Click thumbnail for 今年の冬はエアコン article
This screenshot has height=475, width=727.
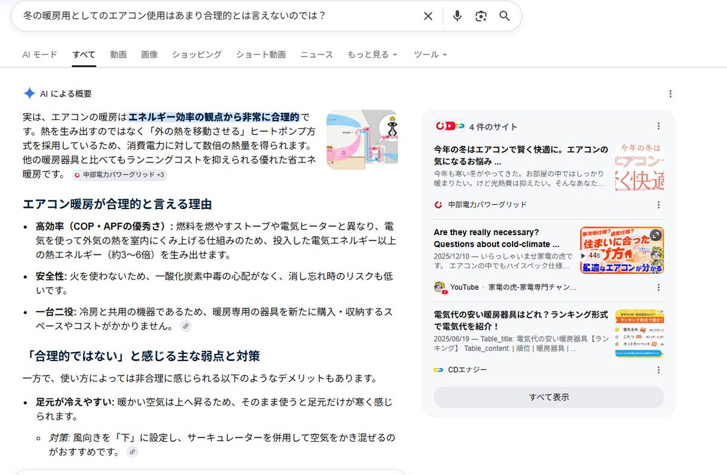(639, 167)
